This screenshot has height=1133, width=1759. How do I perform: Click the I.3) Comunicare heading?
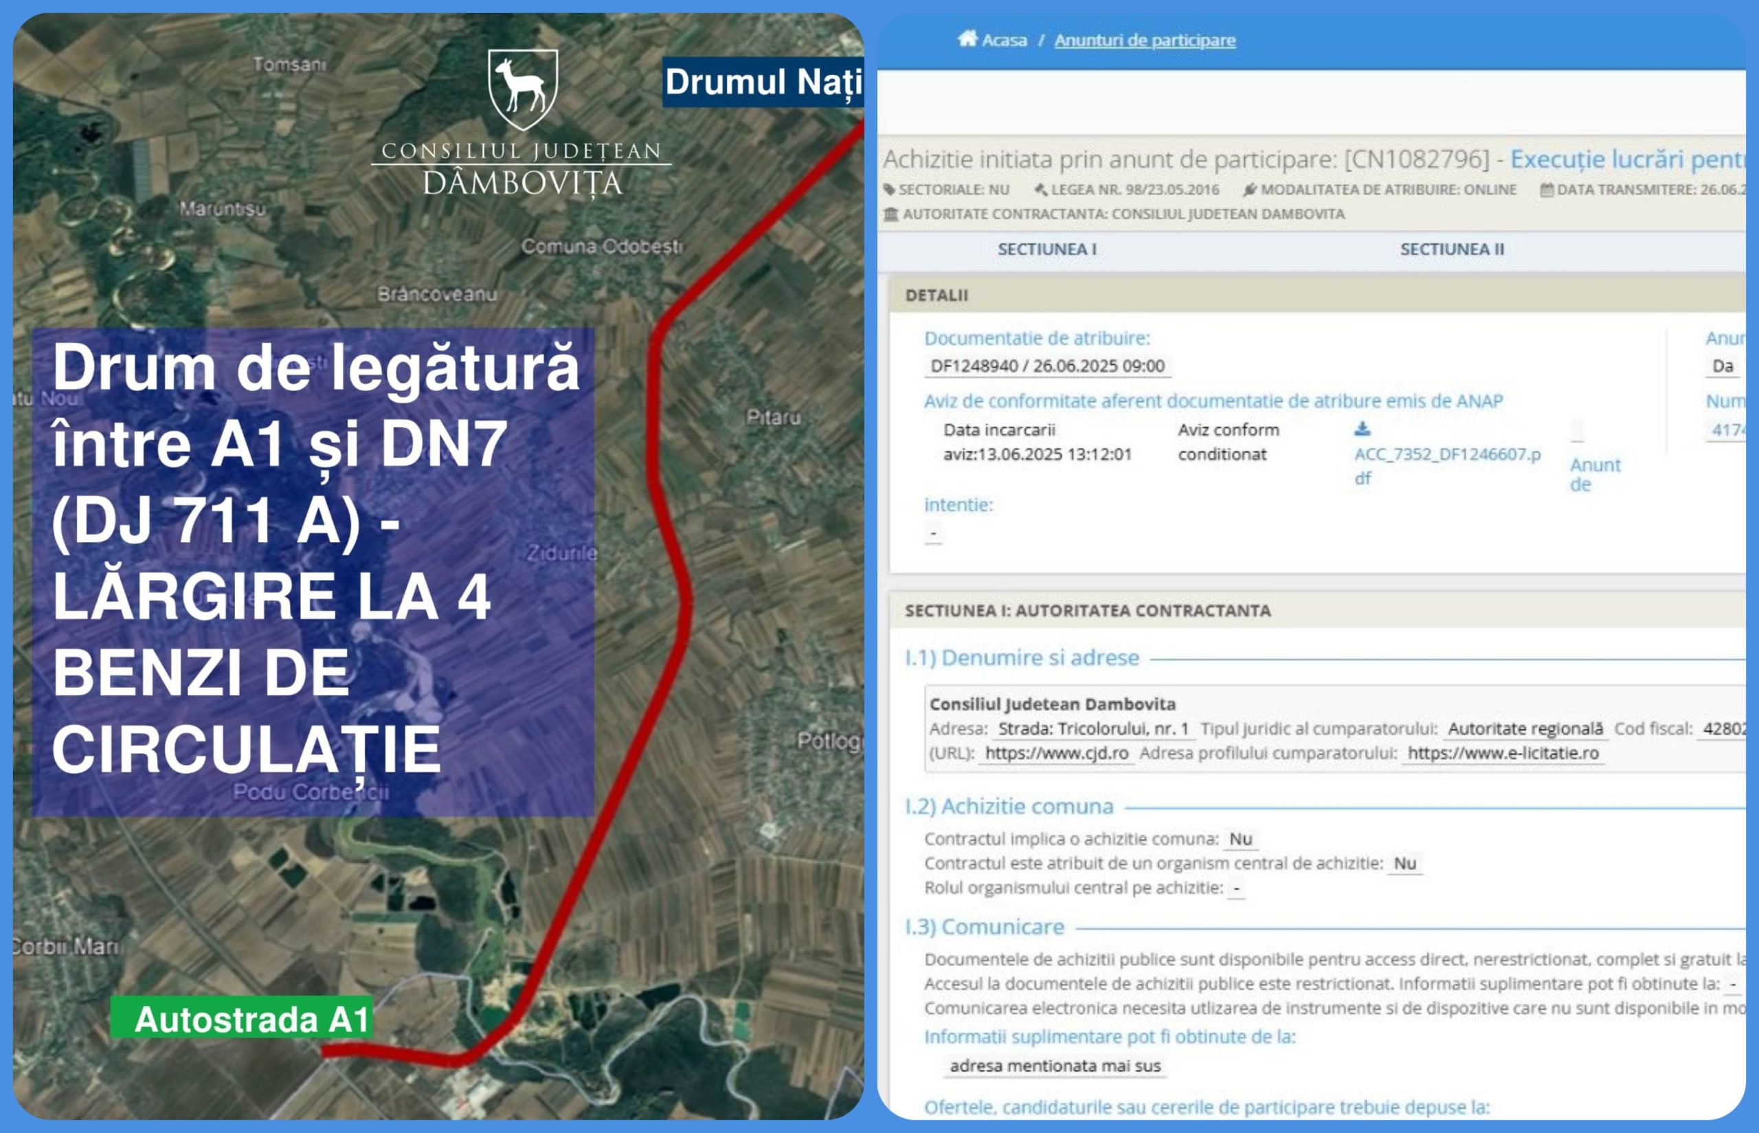pyautogui.click(x=985, y=927)
